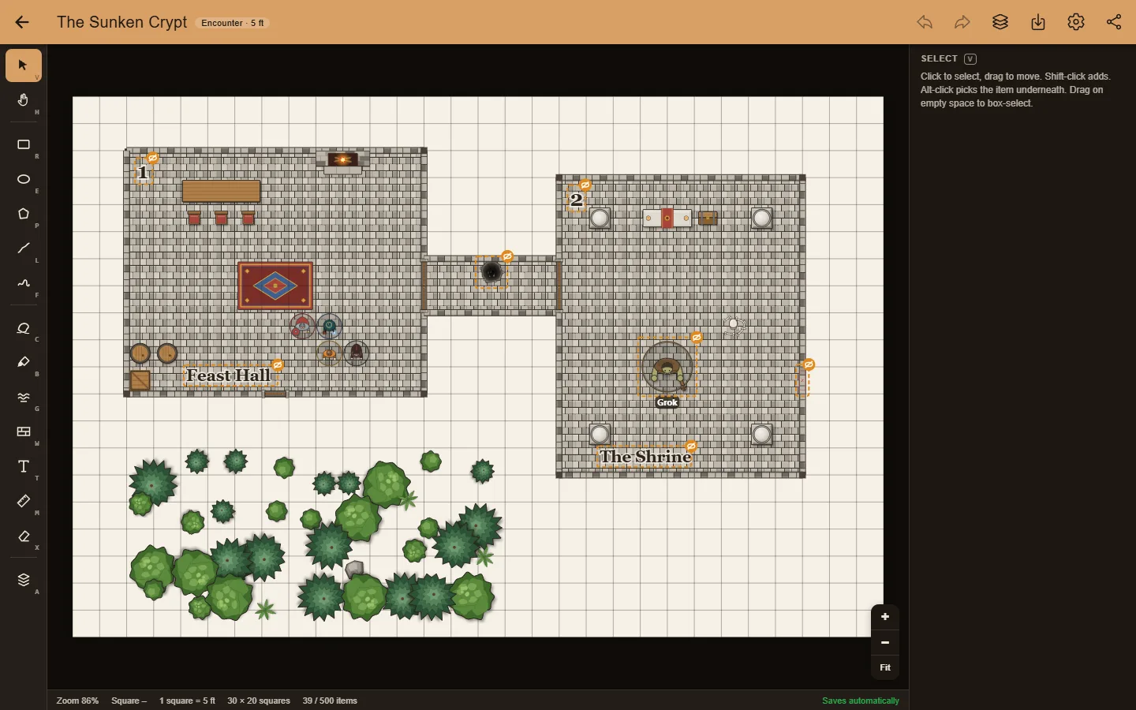Export the map with download icon
Image resolution: width=1136 pixels, height=710 pixels.
tap(1038, 22)
